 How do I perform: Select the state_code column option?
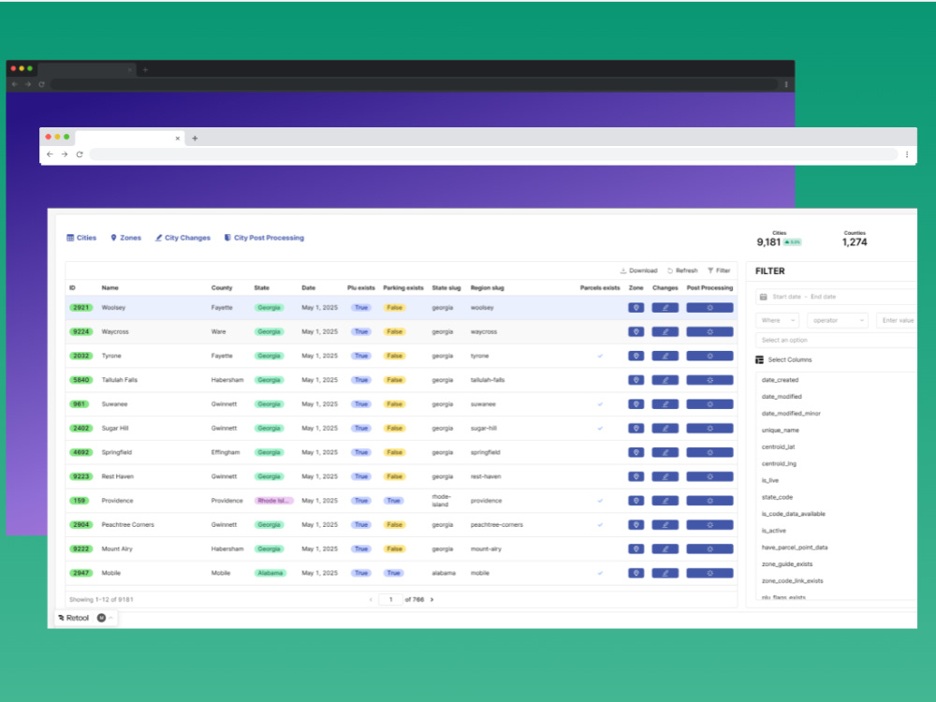pos(777,497)
